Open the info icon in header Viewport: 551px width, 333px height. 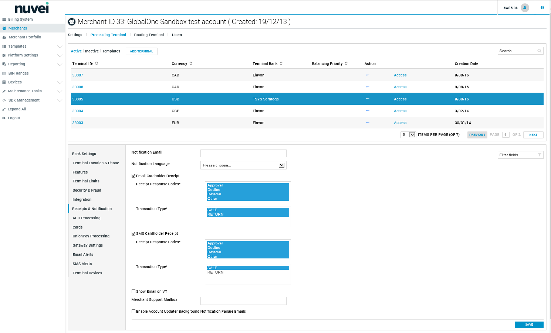coord(542,8)
